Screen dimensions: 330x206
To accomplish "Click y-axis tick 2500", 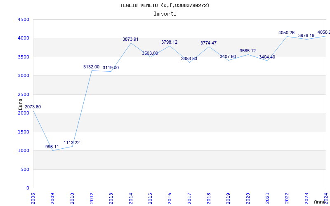I will 24,95.
